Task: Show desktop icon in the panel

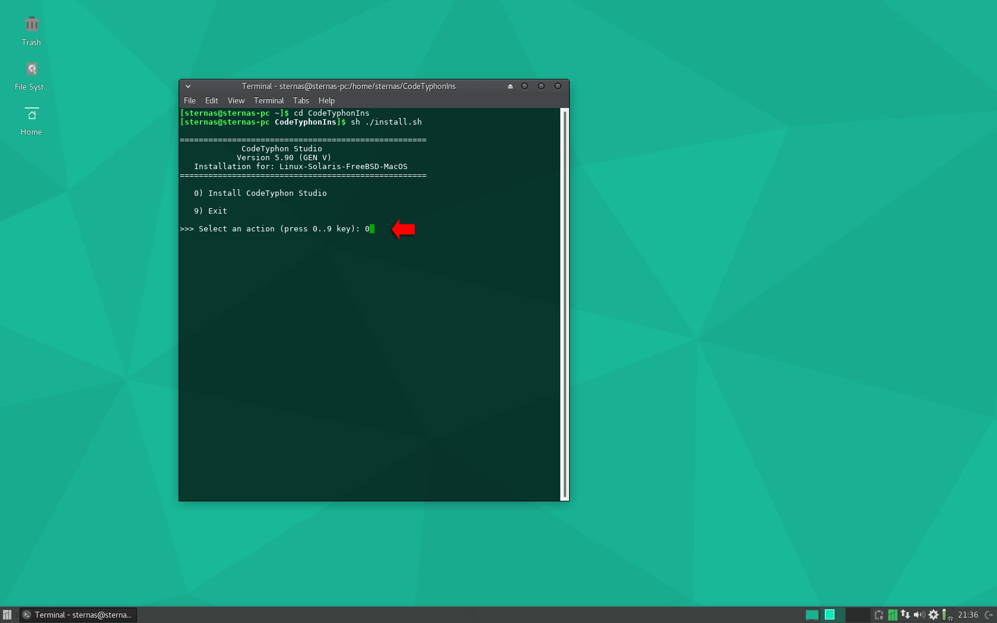Action: pyautogui.click(x=812, y=615)
